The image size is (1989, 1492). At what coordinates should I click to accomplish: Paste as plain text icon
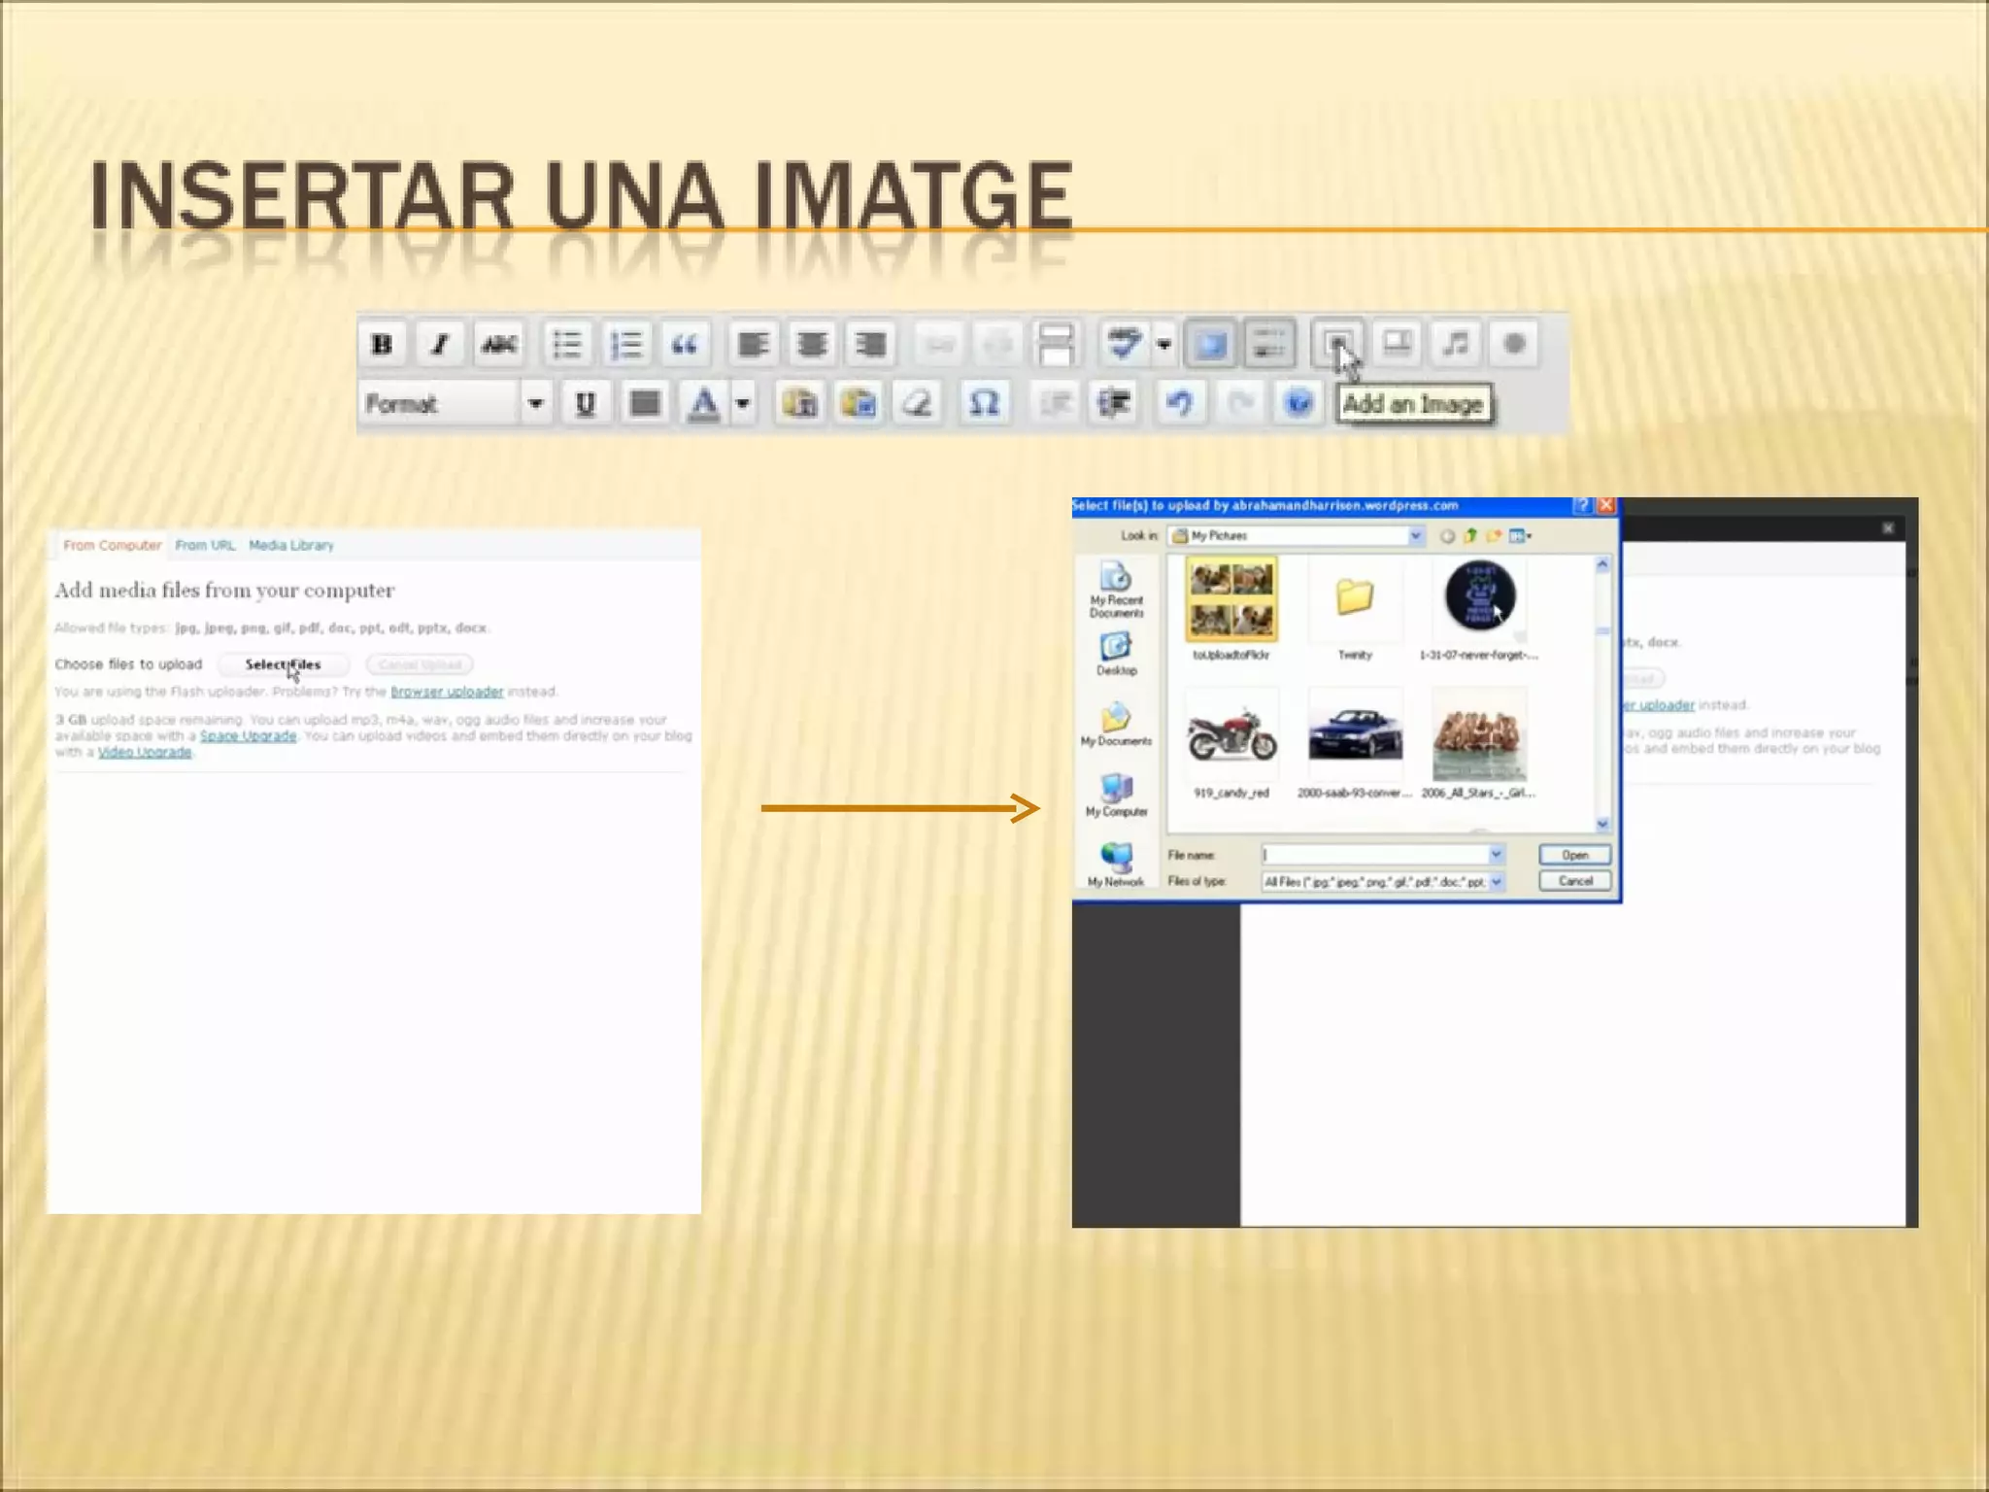(x=799, y=403)
